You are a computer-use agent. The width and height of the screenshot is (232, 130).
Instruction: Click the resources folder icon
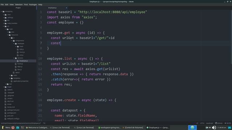pyautogui.click(x=10, y=35)
